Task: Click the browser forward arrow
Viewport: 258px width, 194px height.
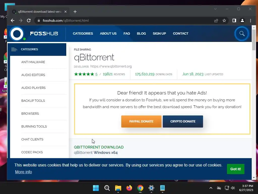Action: coord(21,20)
